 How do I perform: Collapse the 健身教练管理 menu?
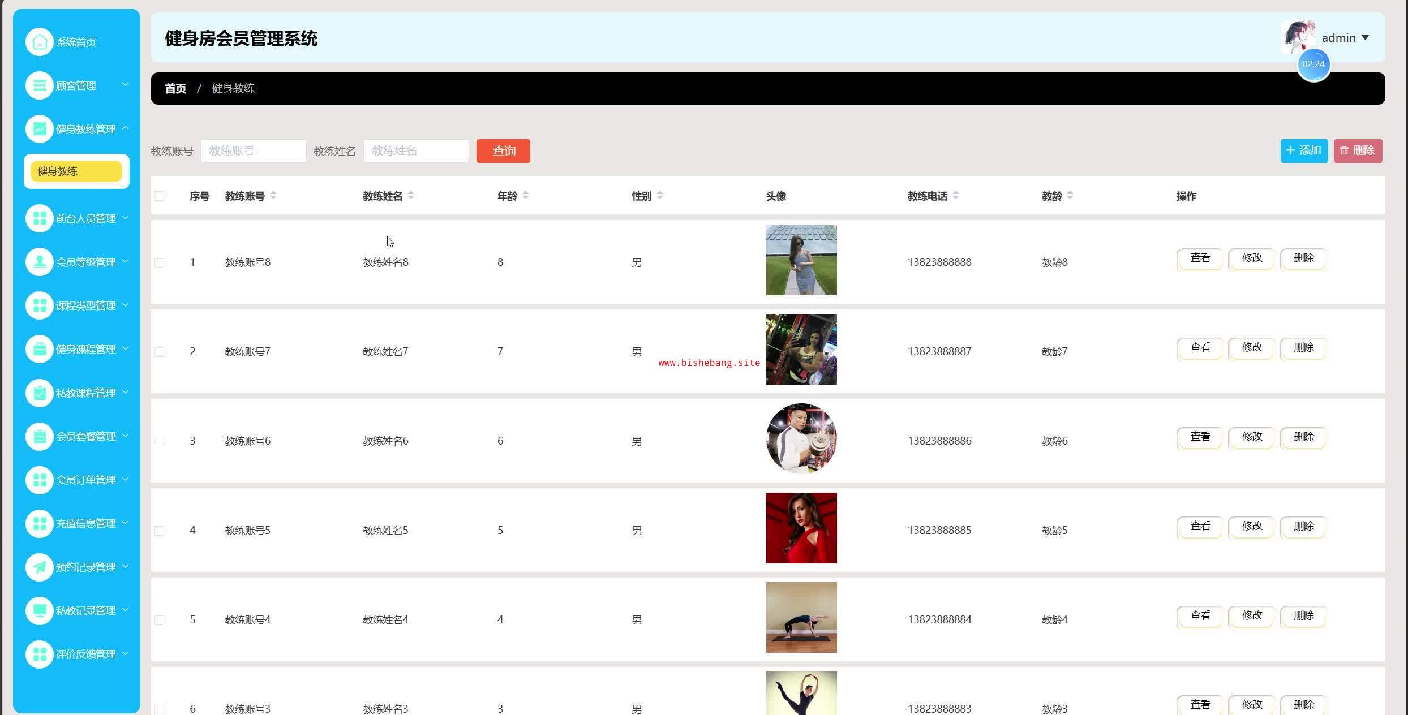(x=85, y=129)
